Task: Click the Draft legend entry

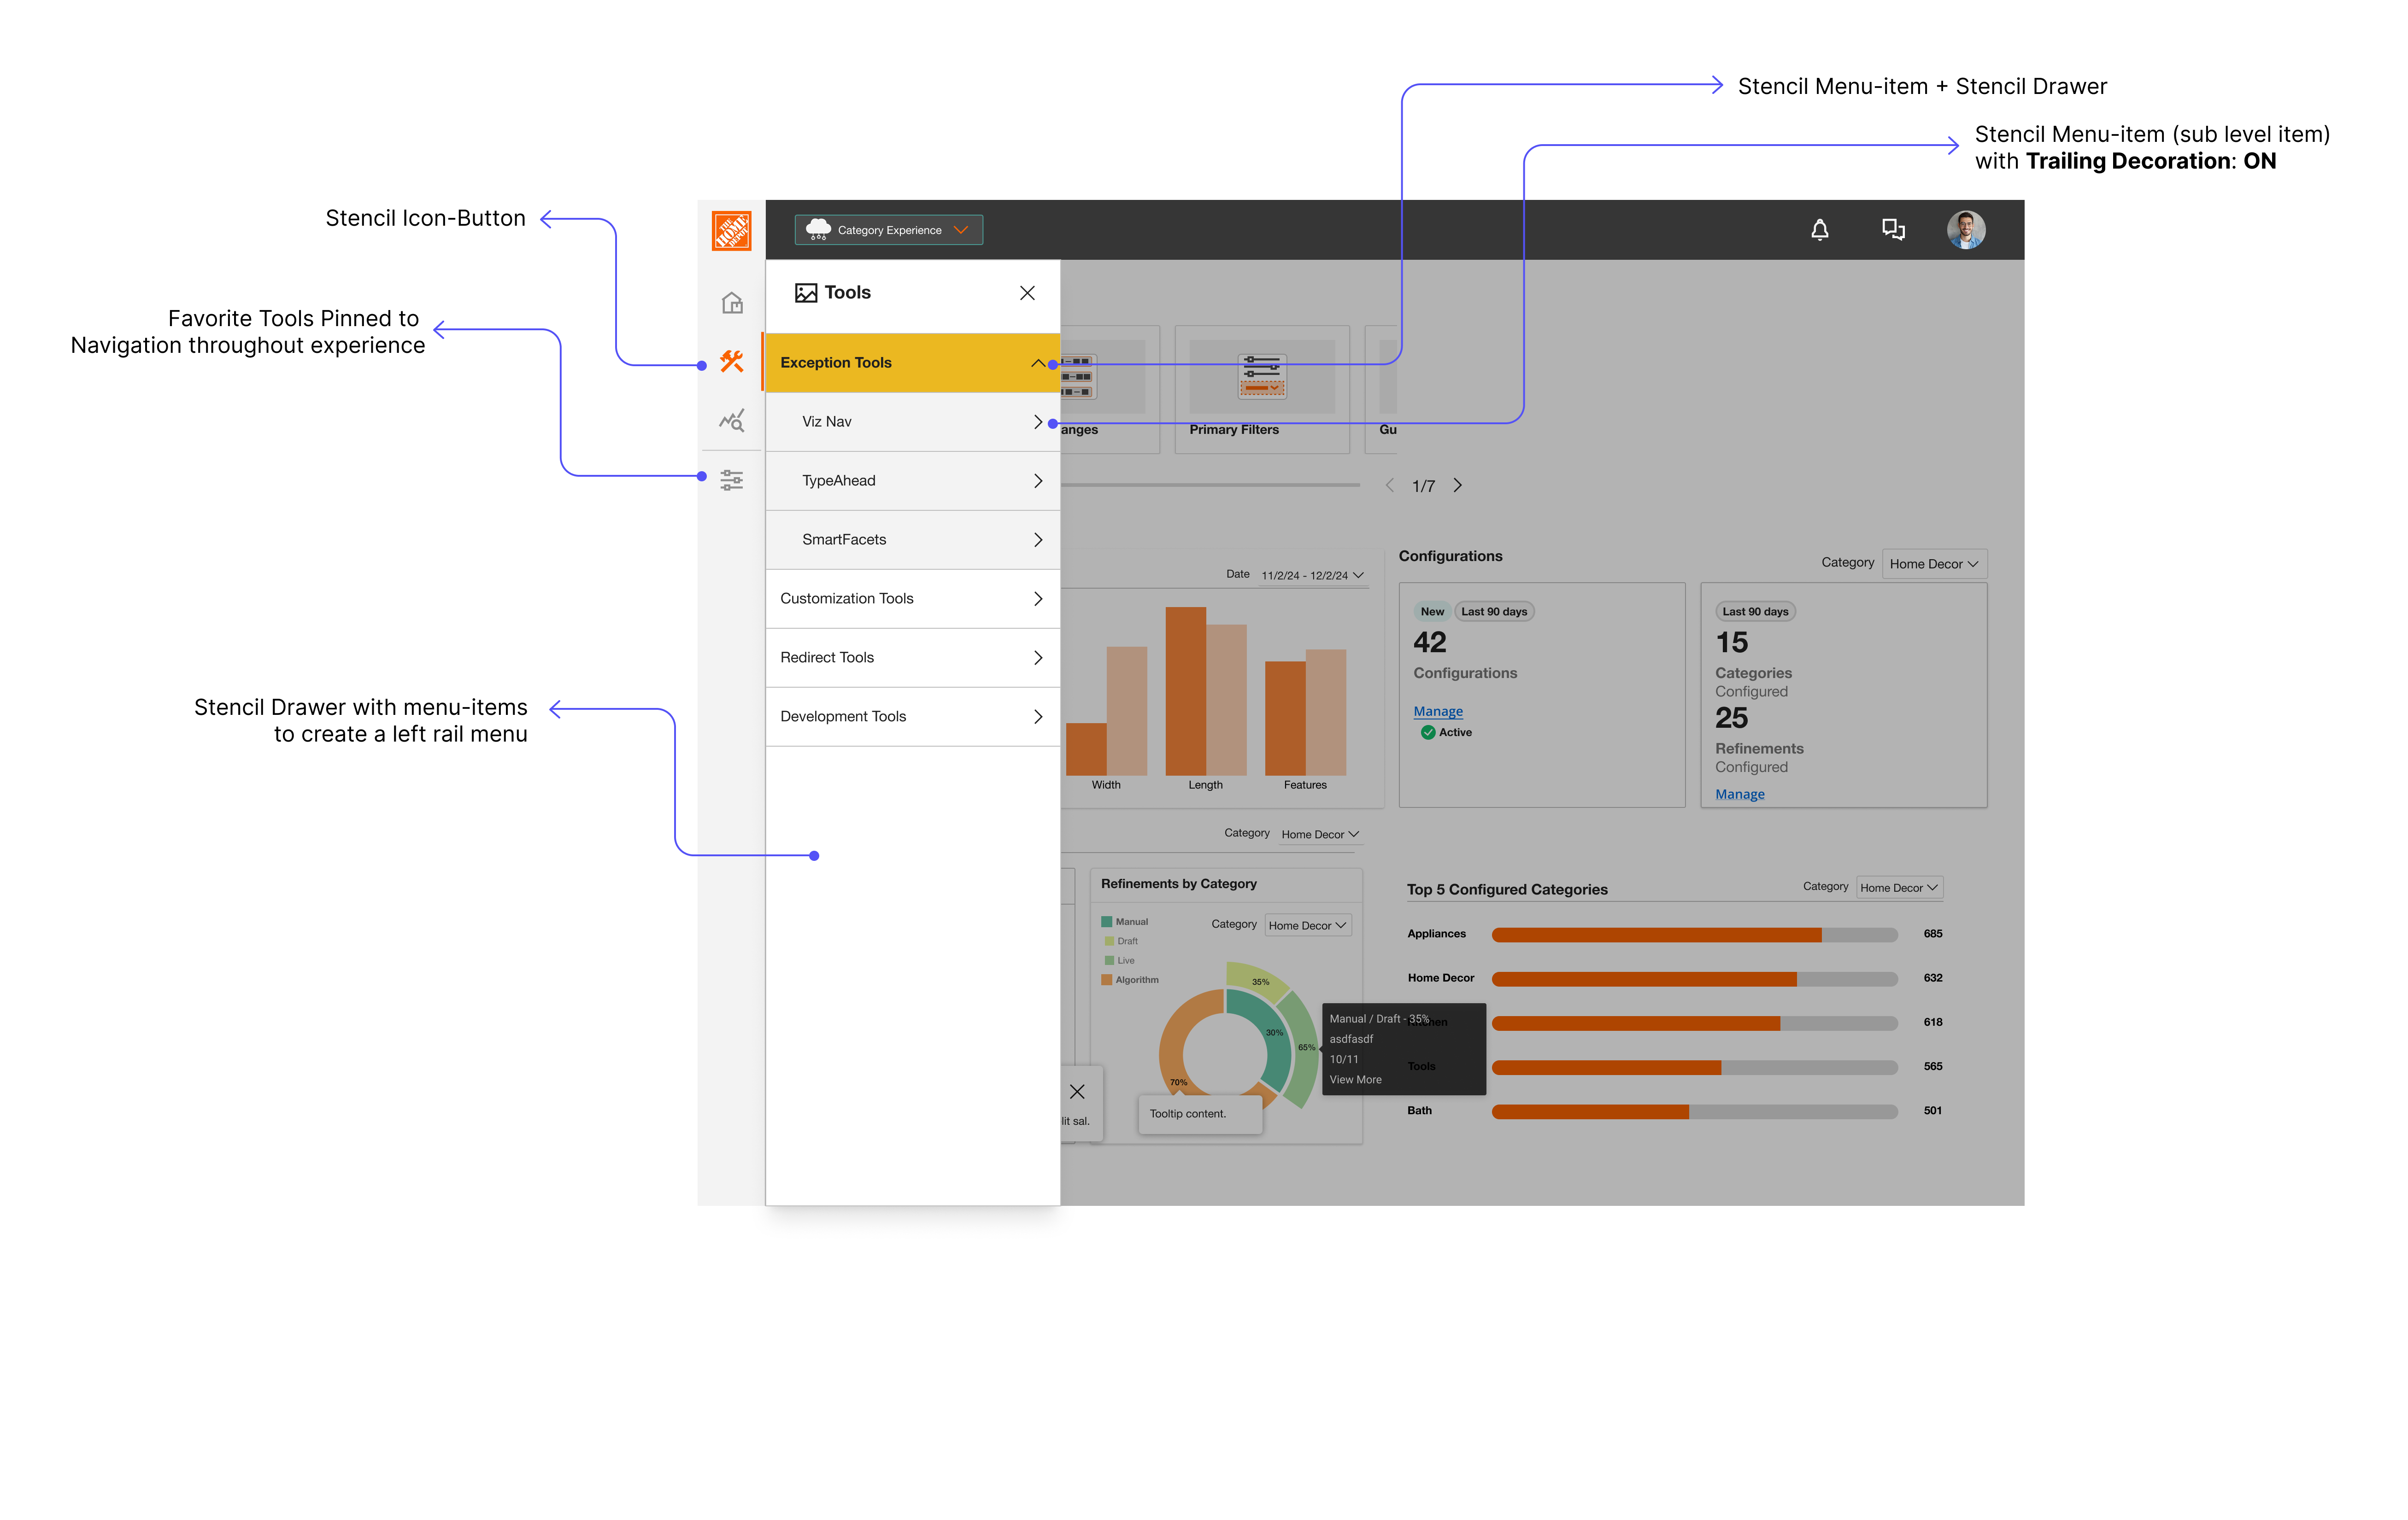Action: pyautogui.click(x=1121, y=941)
